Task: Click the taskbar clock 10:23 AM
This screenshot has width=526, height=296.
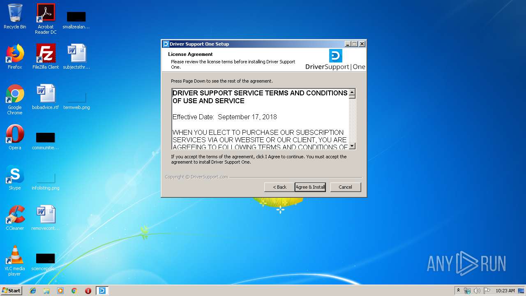Action: [505, 291]
